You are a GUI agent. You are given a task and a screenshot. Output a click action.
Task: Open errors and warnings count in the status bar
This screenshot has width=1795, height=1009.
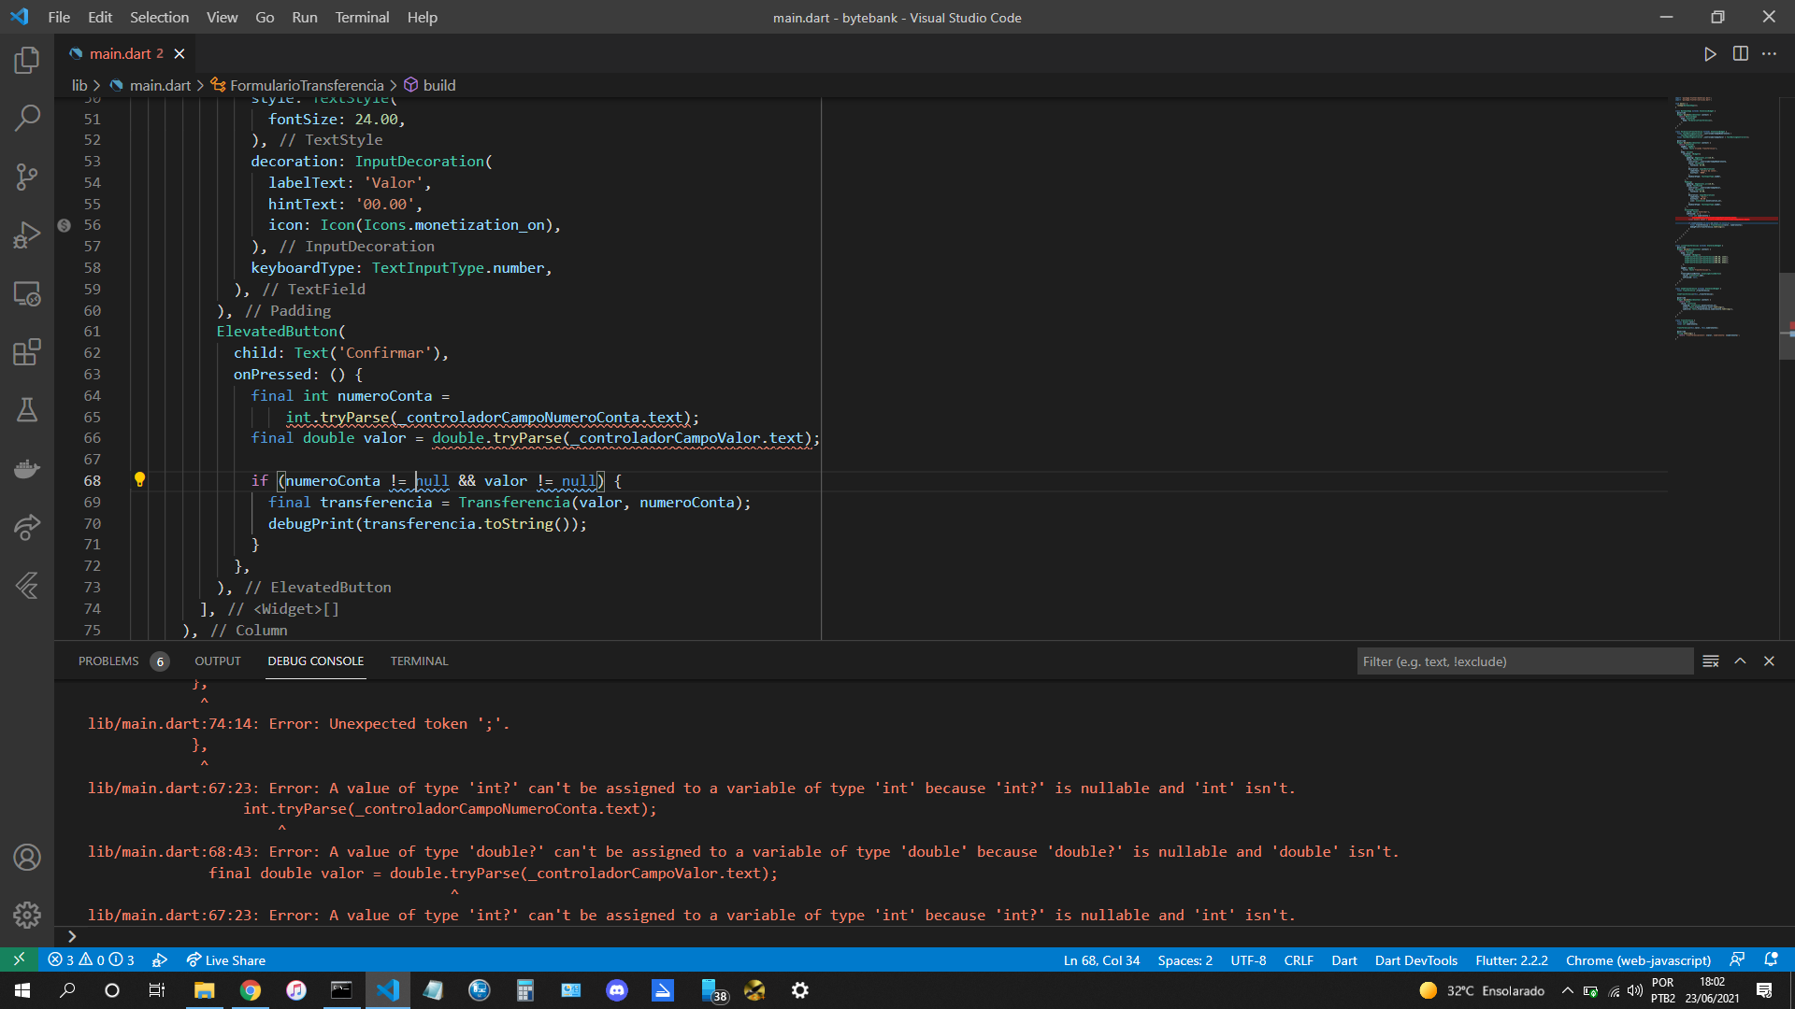coord(91,959)
